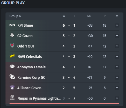Expand Karmine Corp GC matches chevron
The height and width of the screenshot is (108, 126).
(x=117, y=77)
